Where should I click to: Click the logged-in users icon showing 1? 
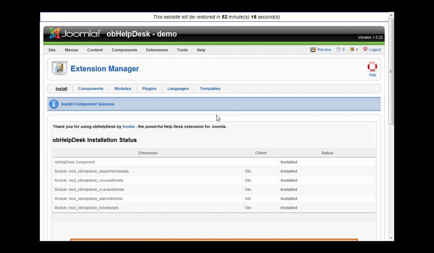pos(352,50)
